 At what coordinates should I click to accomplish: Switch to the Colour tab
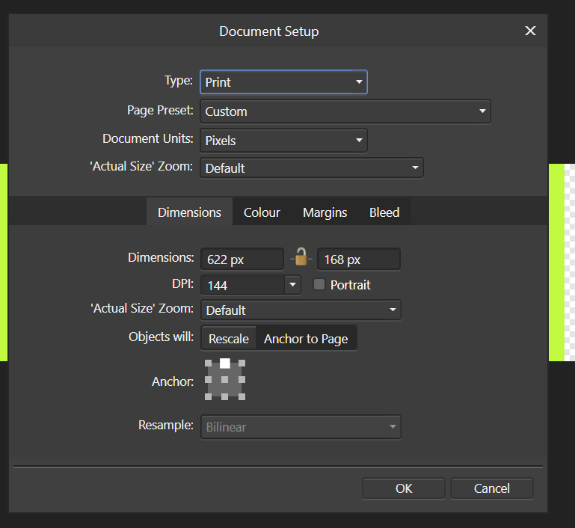[x=262, y=212]
